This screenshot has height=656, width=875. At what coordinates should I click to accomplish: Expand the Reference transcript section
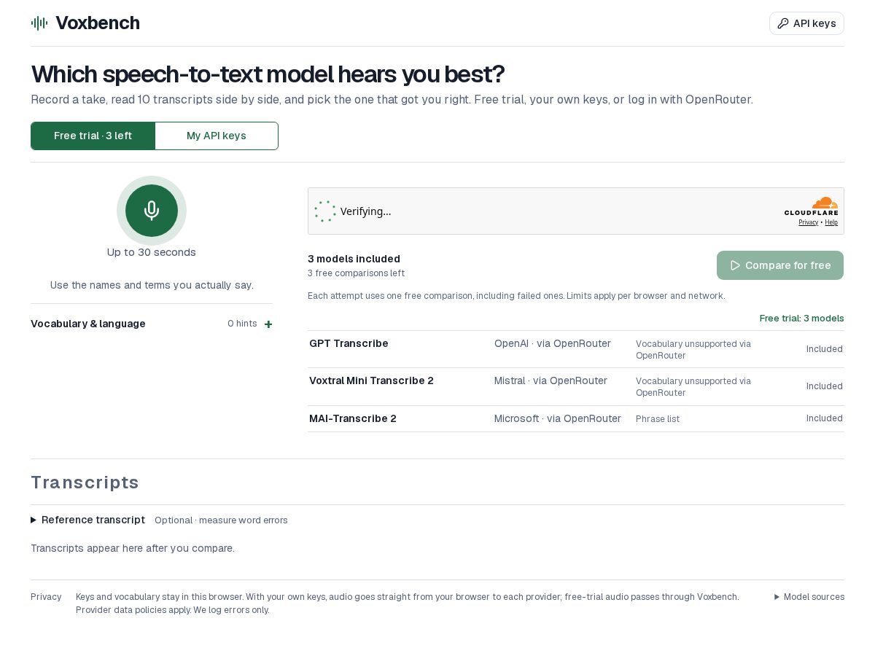pyautogui.click(x=87, y=520)
